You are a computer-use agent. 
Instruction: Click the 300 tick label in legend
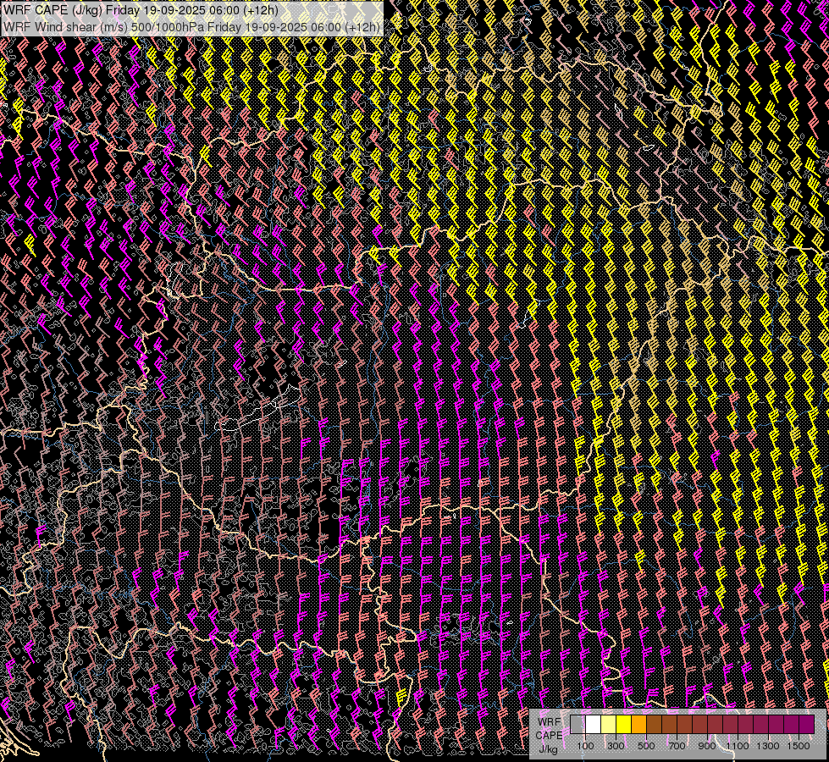(616, 745)
